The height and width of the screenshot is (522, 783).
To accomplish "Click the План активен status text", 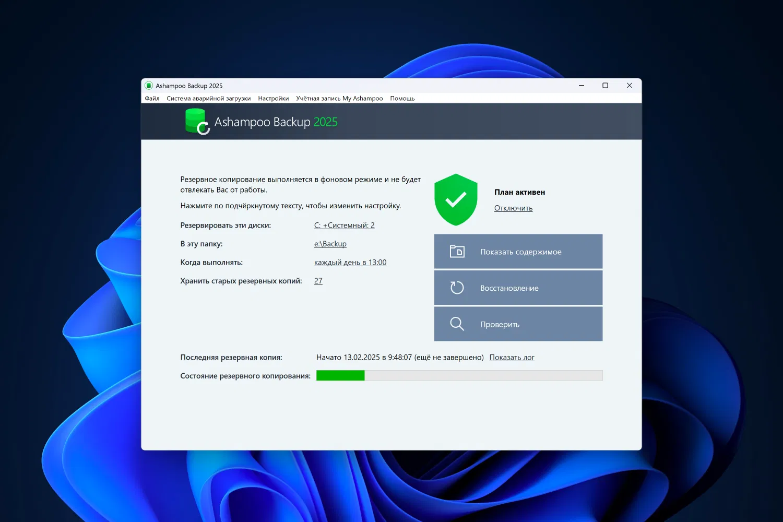I will click(x=520, y=192).
